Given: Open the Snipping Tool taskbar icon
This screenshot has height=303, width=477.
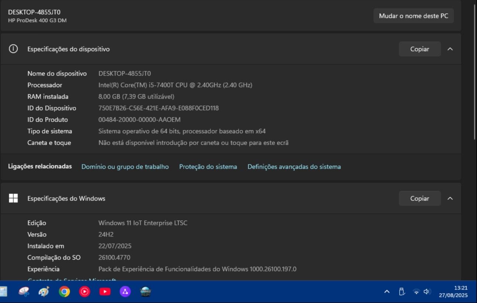Looking at the screenshot, I should [x=24, y=292].
